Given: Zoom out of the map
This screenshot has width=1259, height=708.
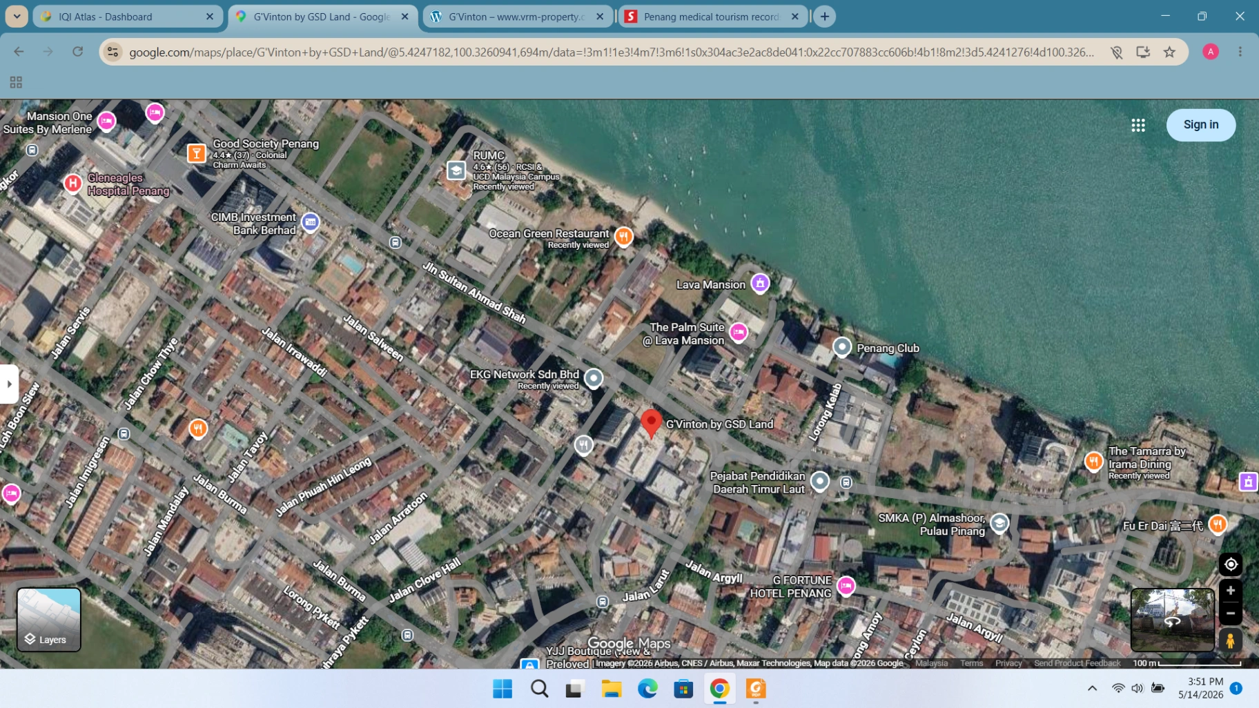Looking at the screenshot, I should pyautogui.click(x=1231, y=613).
